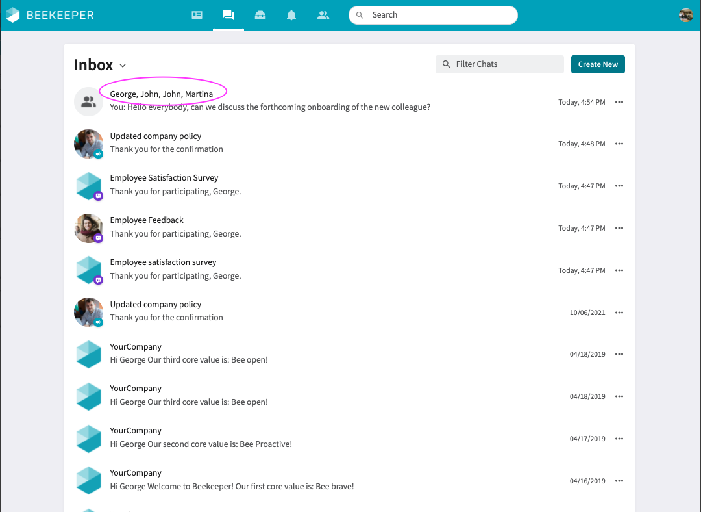Open the notifications bell

(291, 15)
